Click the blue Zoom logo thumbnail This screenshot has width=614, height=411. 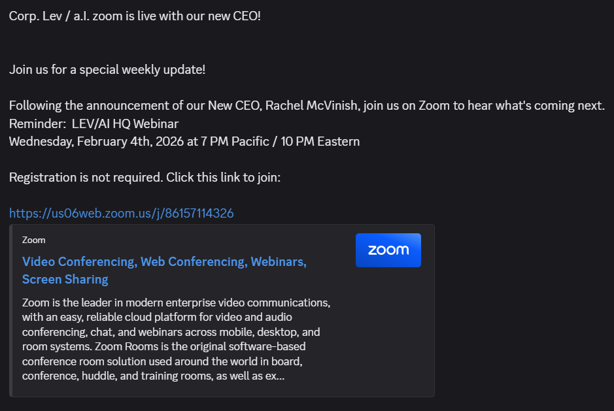pyautogui.click(x=388, y=250)
